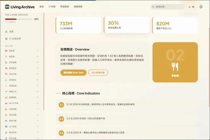Image resolution: width=210 pixels, height=140 pixels.
Task: Open the 陸地生物 sidebar row
Action: [x=22, y=132]
